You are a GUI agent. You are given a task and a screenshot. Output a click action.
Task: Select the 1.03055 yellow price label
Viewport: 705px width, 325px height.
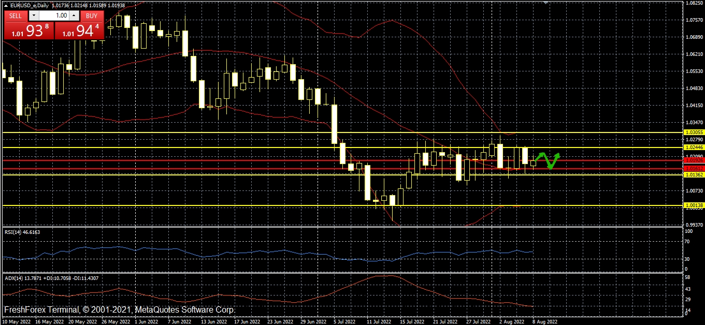(694, 132)
